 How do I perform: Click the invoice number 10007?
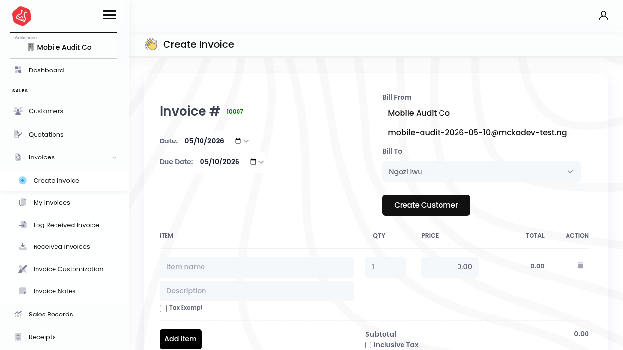[x=235, y=112]
